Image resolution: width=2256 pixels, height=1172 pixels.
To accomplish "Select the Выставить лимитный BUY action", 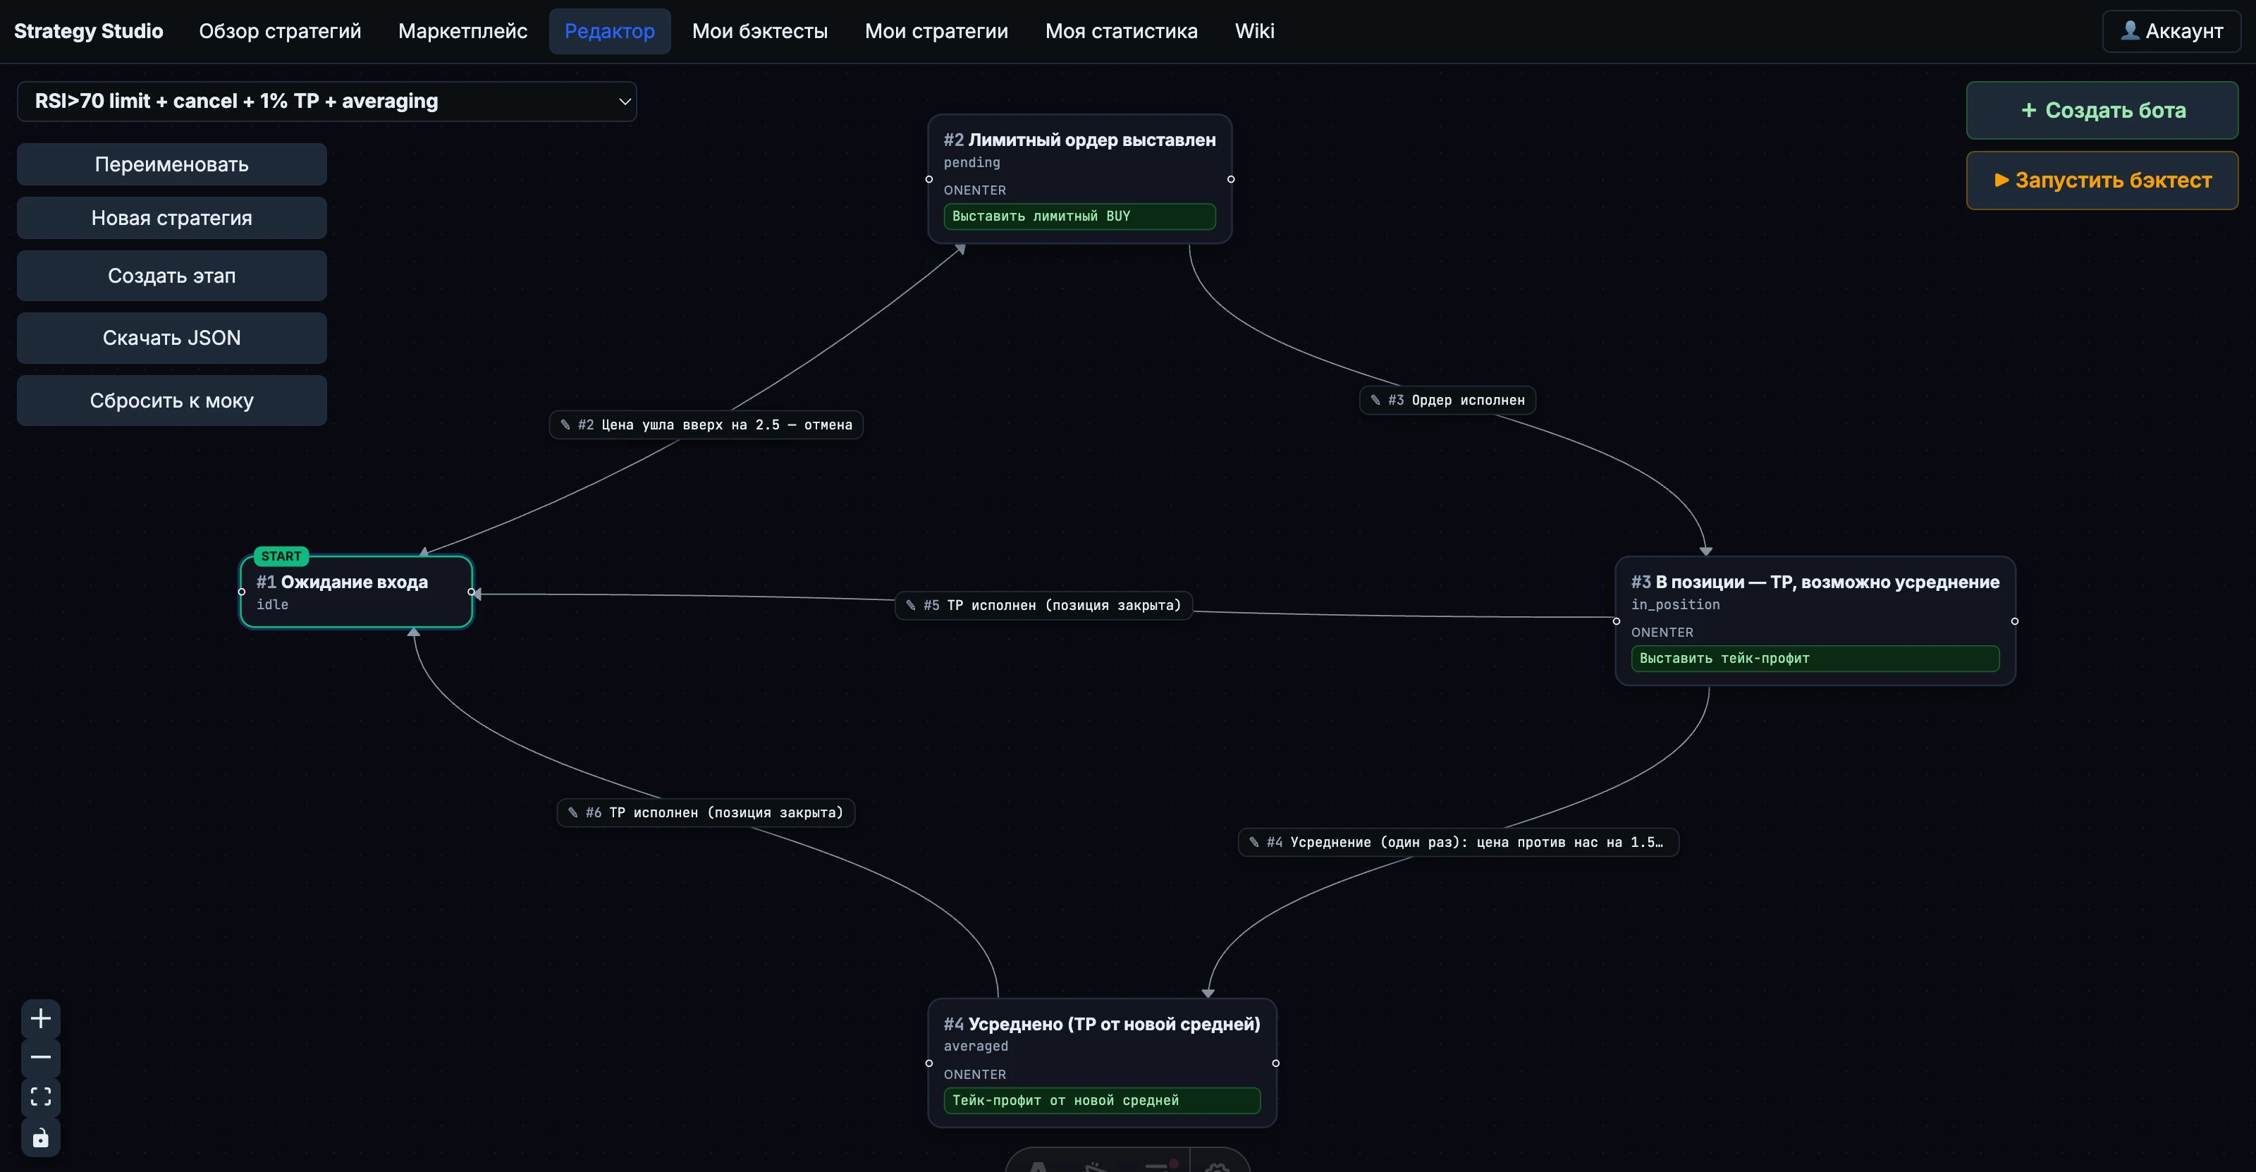I will 1079,216.
